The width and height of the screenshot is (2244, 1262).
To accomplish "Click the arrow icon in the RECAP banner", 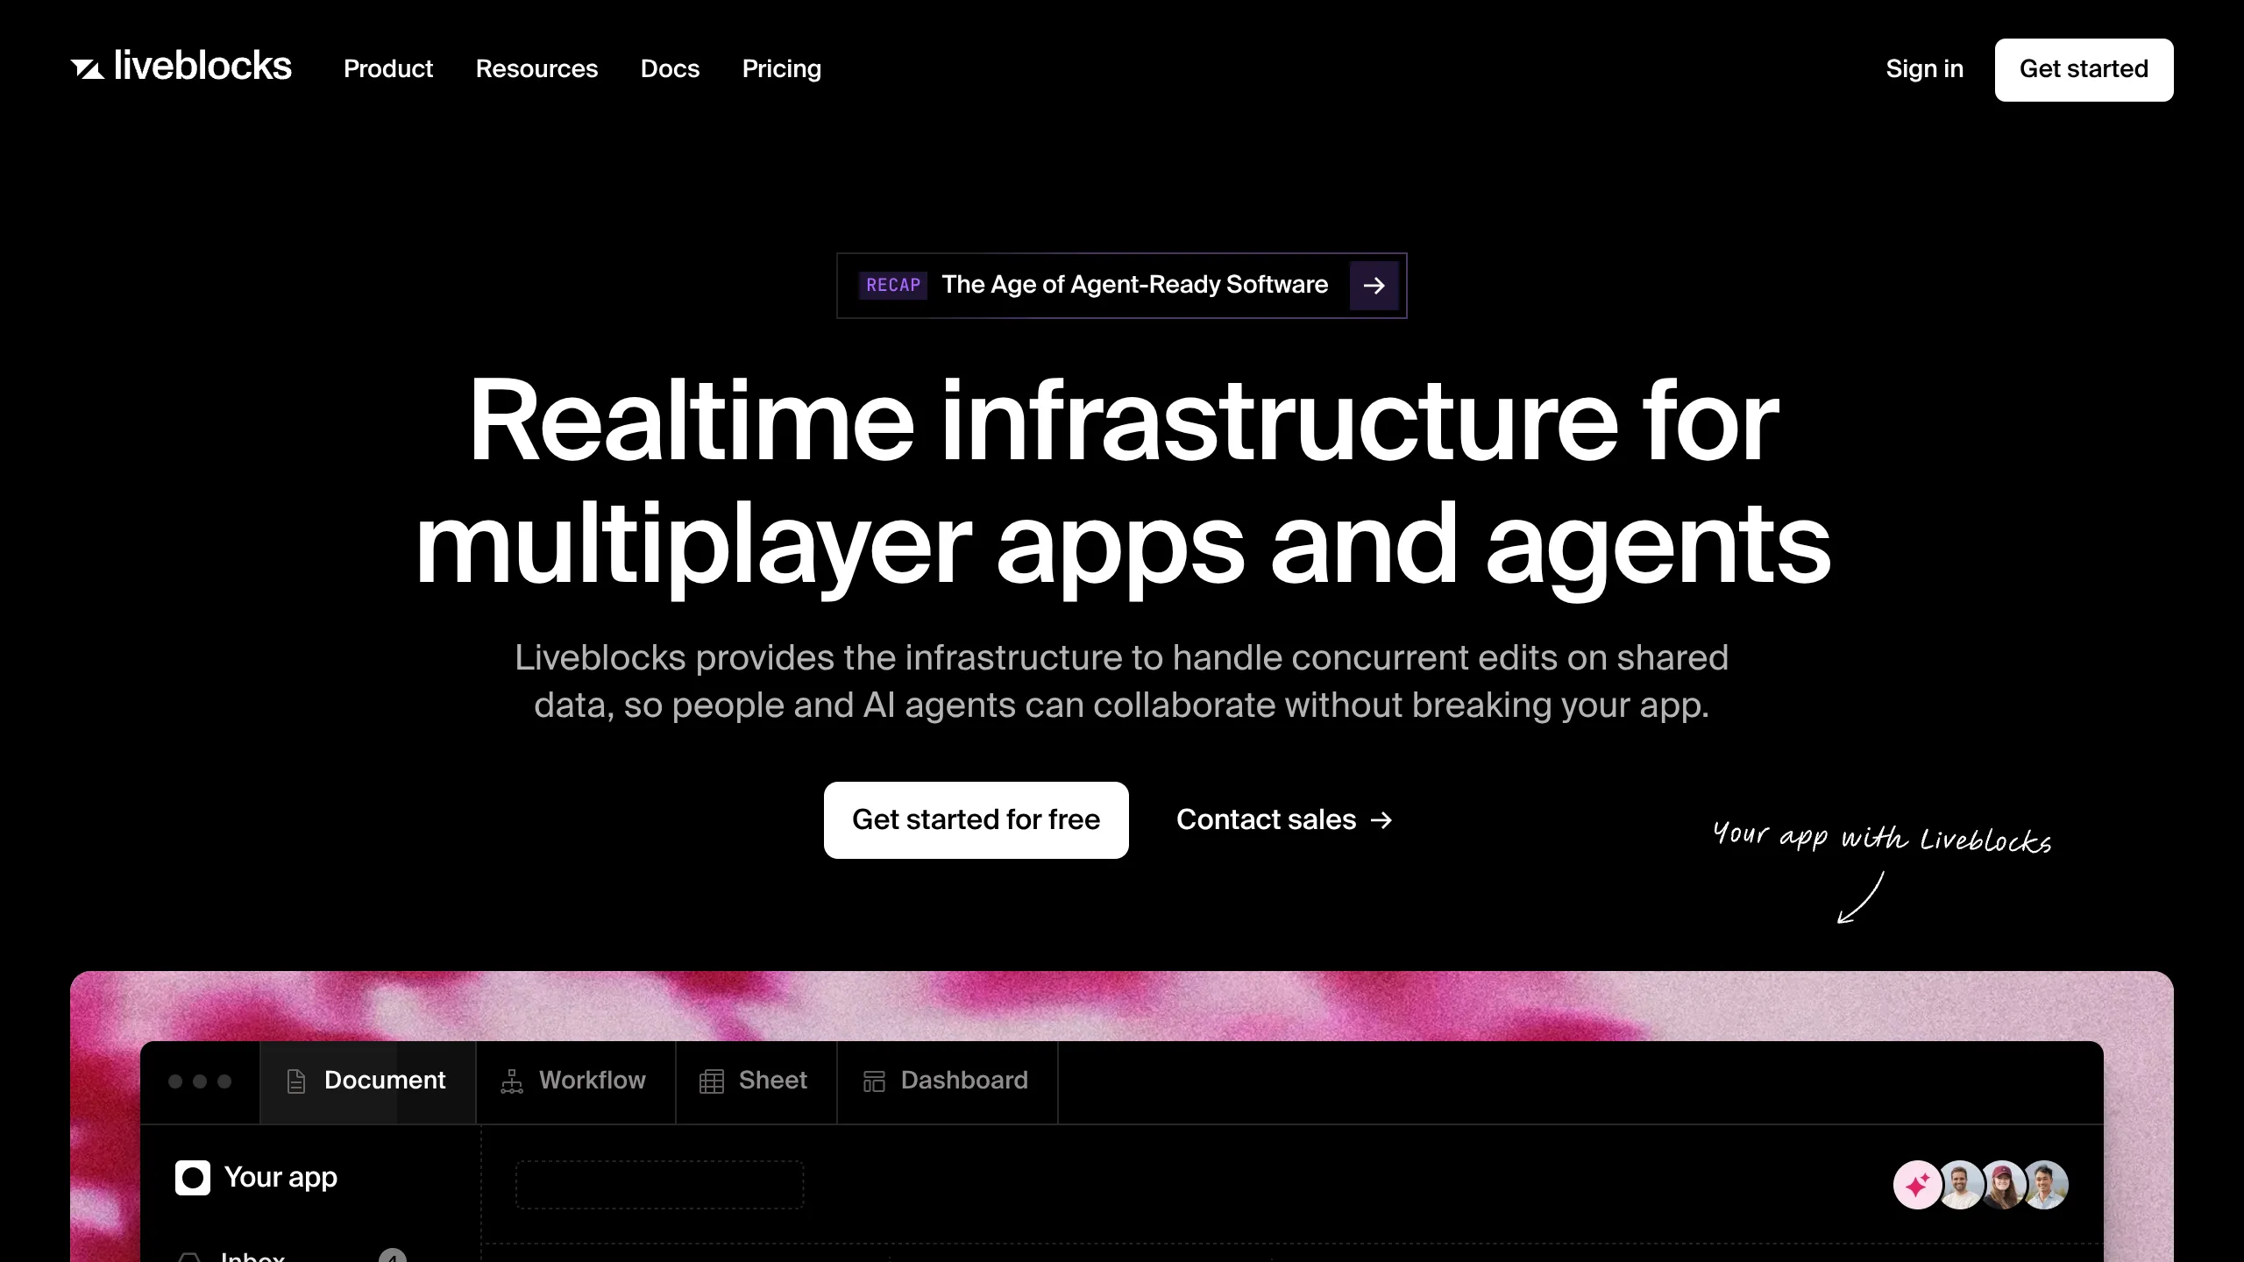I will click(x=1374, y=286).
